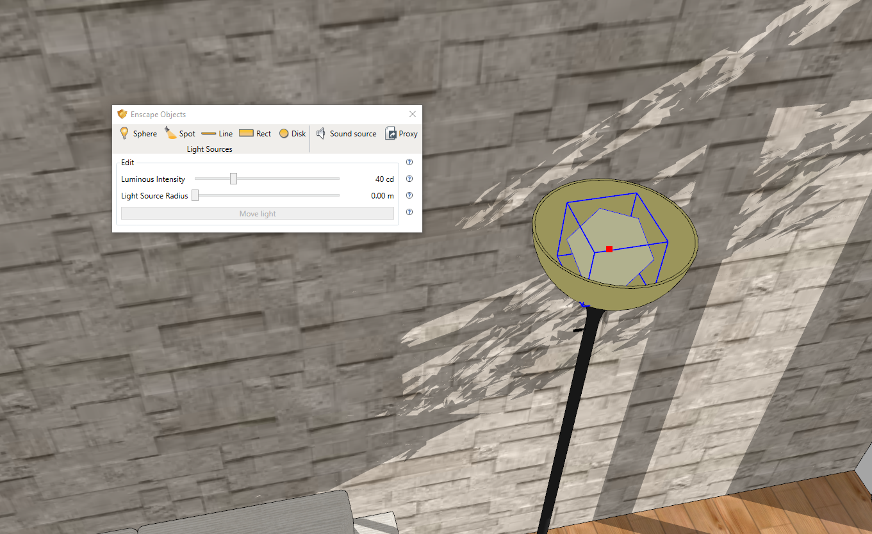This screenshot has width=872, height=534.
Task: Close the Enscape Objects dialog
Action: (412, 113)
